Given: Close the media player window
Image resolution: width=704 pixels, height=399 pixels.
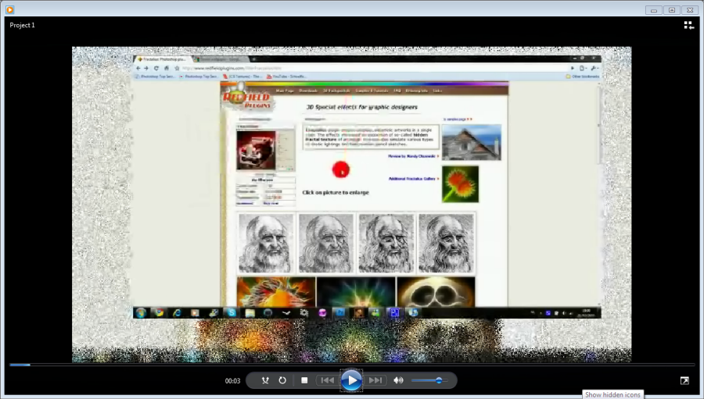Looking at the screenshot, I should point(690,10).
